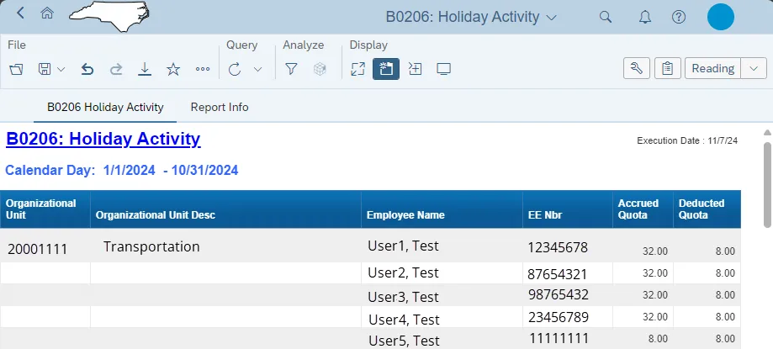Viewport: 773px width, 349px height.
Task: Click the help question mark icon
Action: point(679,17)
